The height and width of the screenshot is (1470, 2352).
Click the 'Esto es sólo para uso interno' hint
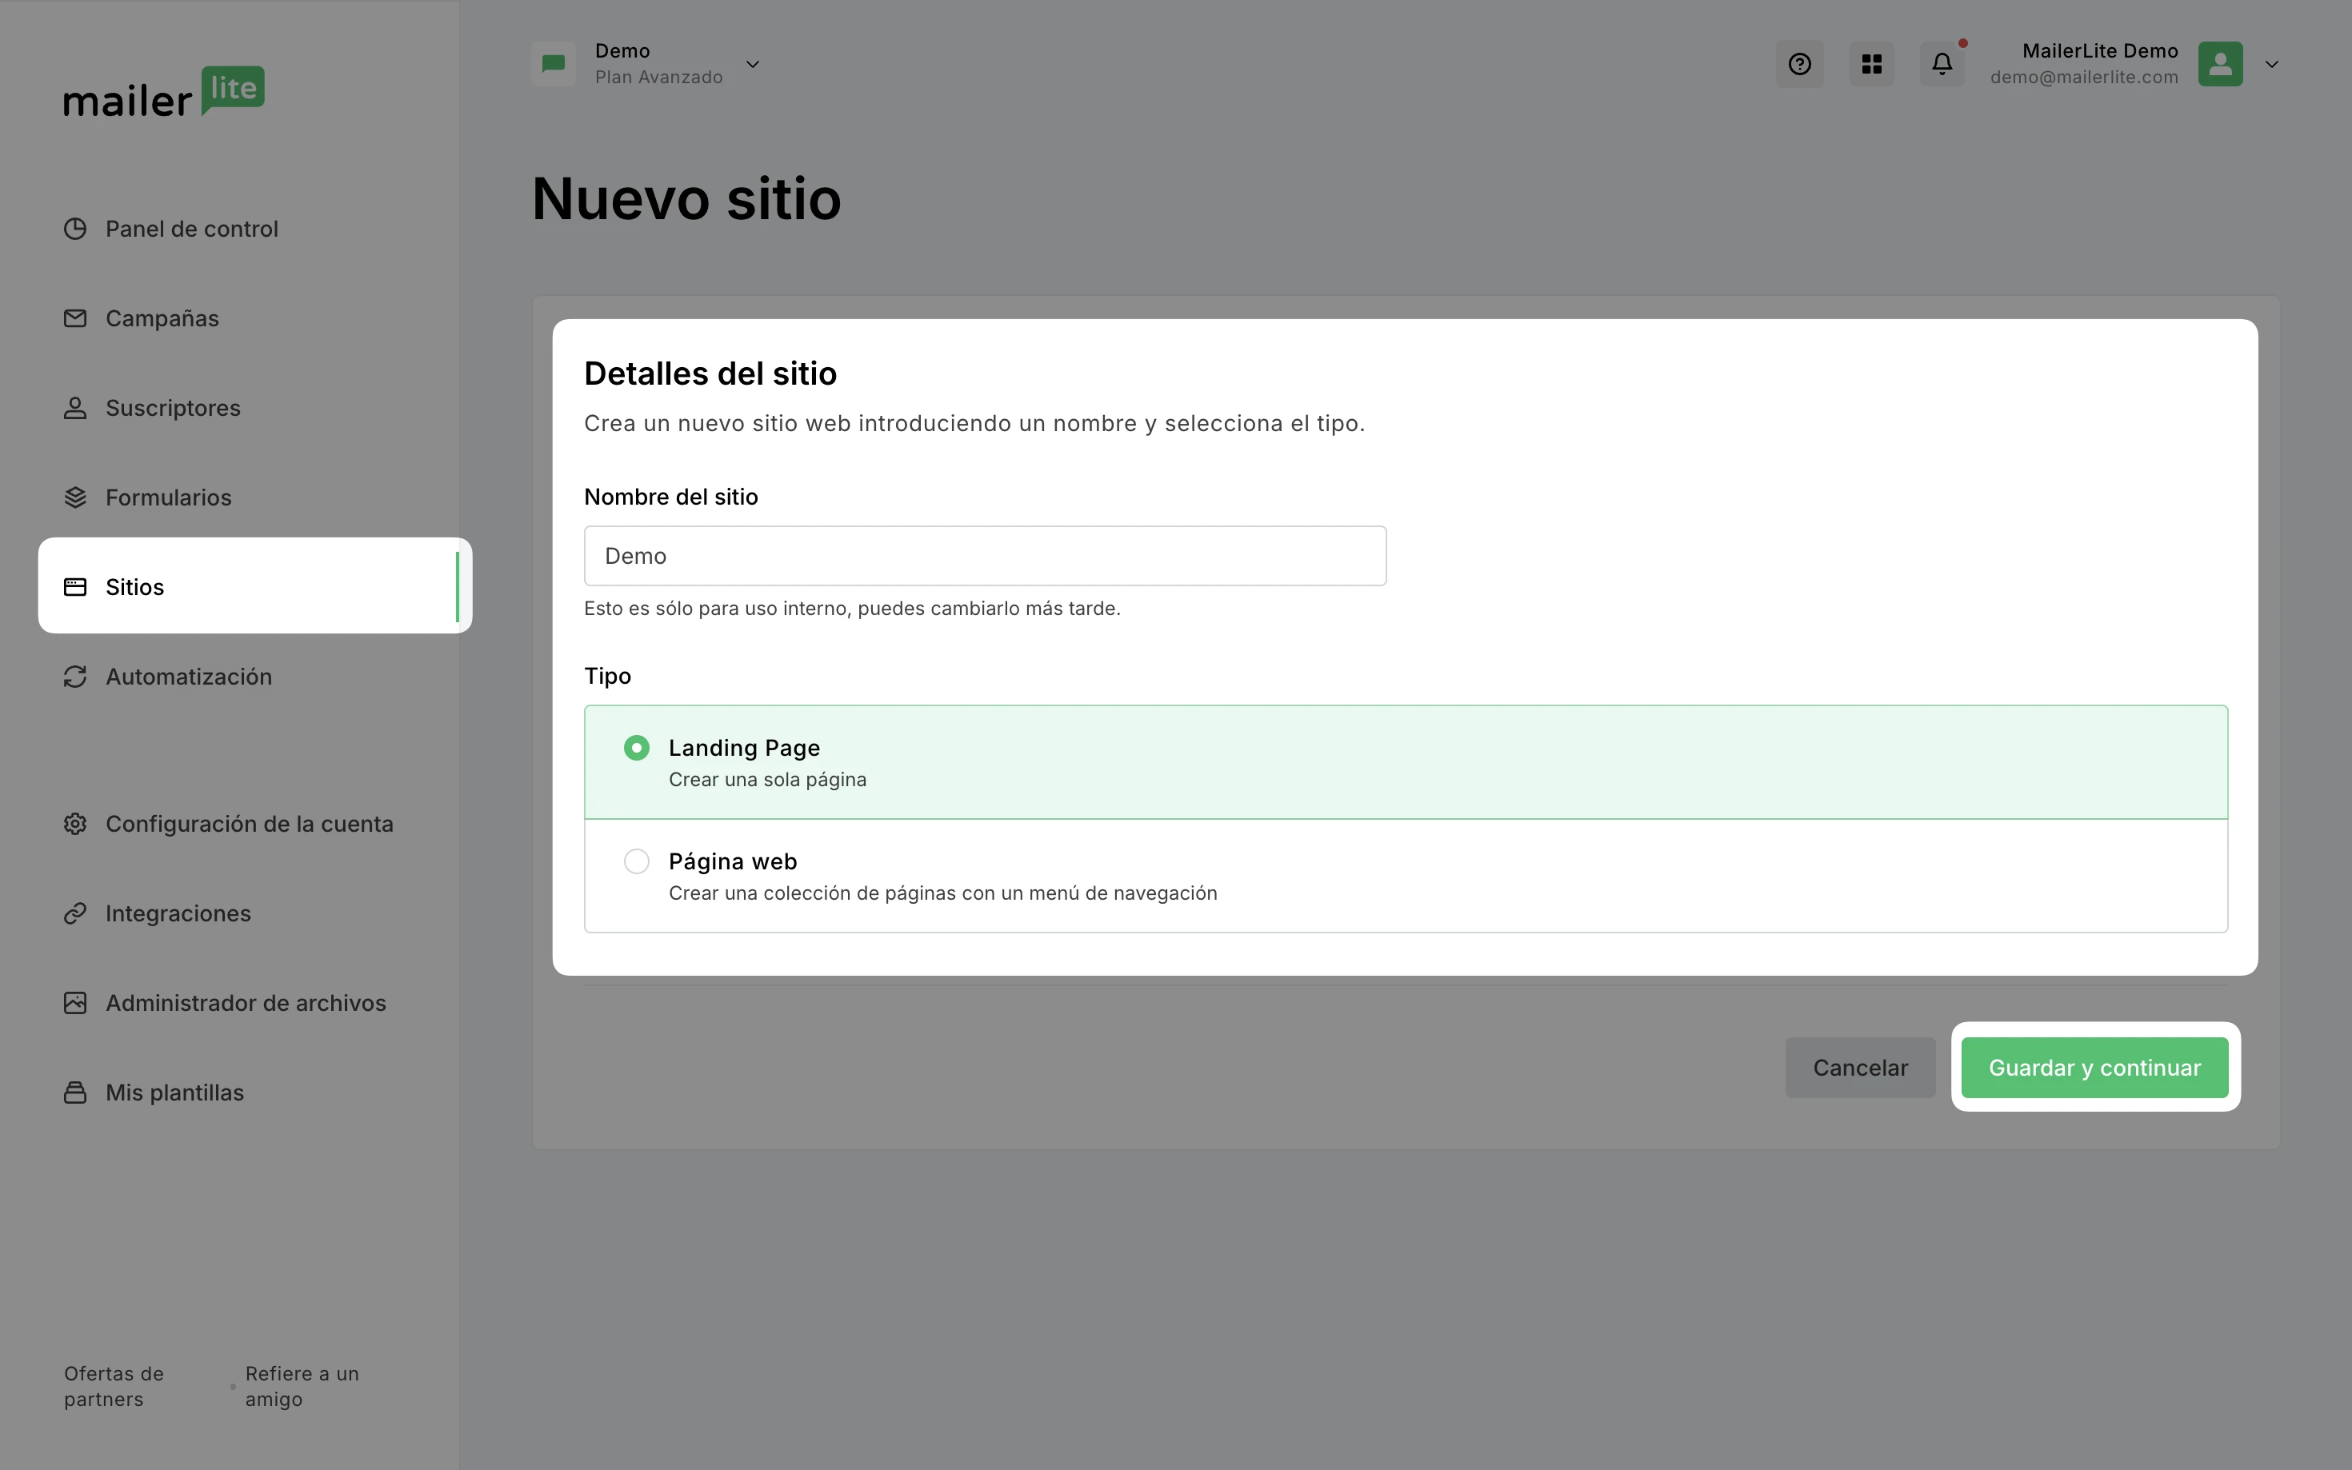tap(852, 608)
